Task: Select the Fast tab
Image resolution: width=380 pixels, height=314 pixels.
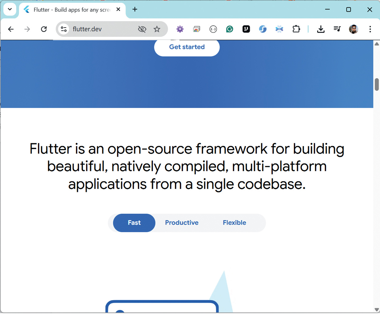Action: tap(134, 223)
